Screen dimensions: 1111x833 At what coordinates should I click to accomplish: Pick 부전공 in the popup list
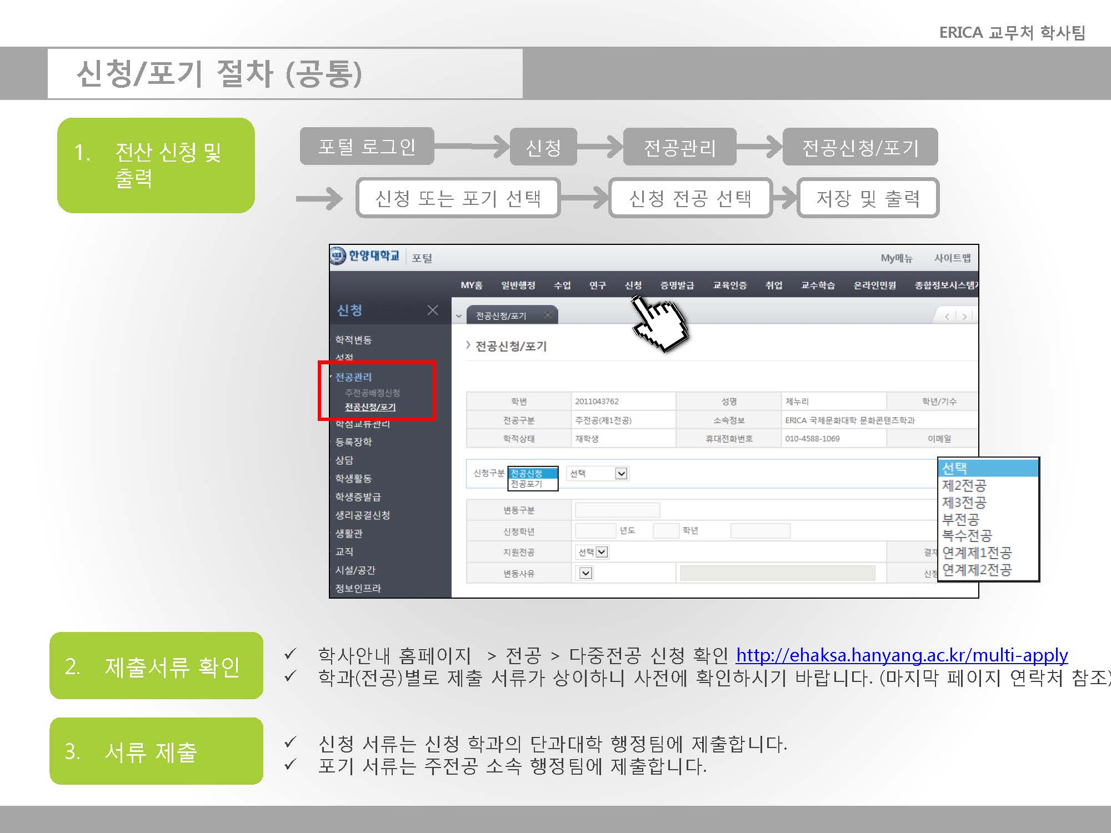pyautogui.click(x=988, y=519)
